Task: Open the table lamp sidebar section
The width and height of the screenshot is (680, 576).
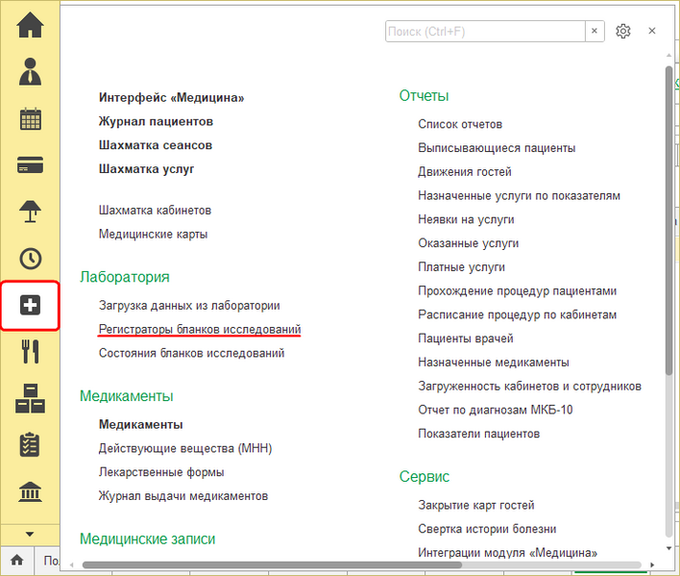Action: pos(30,212)
